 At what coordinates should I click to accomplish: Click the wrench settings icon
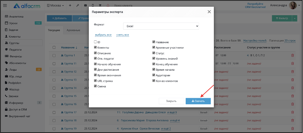tap(78, 6)
